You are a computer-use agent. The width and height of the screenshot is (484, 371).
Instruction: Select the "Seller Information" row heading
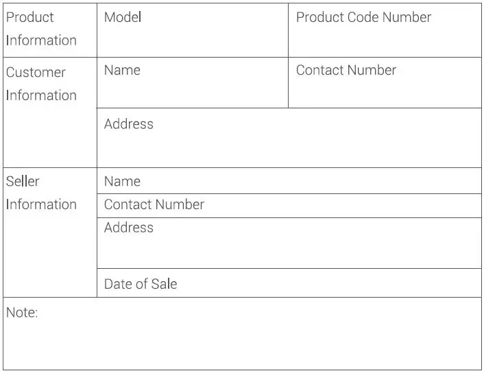click(x=41, y=193)
